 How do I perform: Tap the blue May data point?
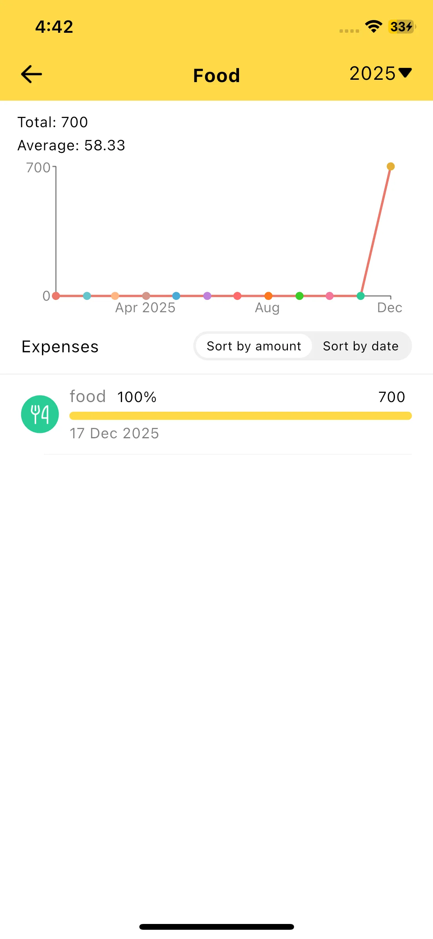tap(176, 296)
